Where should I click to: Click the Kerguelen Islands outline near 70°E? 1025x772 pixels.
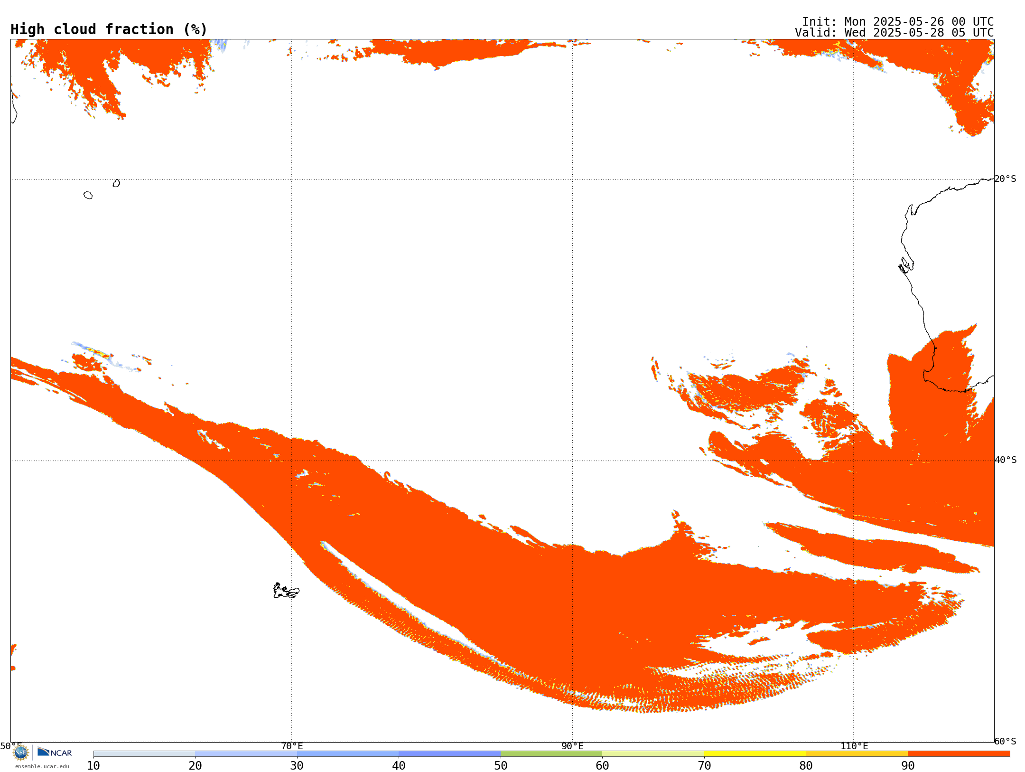pos(286,591)
